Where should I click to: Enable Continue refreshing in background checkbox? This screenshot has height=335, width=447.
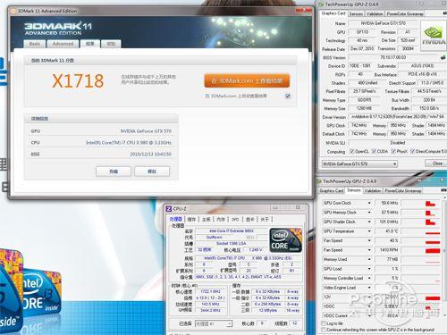point(323,330)
